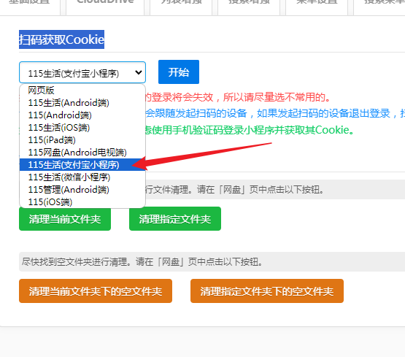Choose 115生活(微信小程序) option
The image size is (405, 357).
[x=82, y=177]
